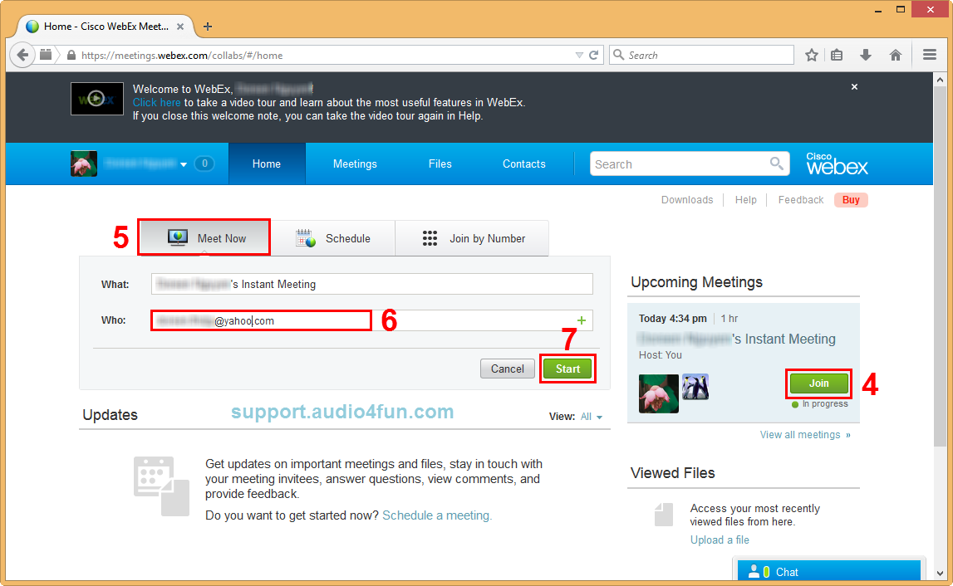Expand the user account dropdown arrow
The width and height of the screenshot is (953, 586).
pos(183,164)
